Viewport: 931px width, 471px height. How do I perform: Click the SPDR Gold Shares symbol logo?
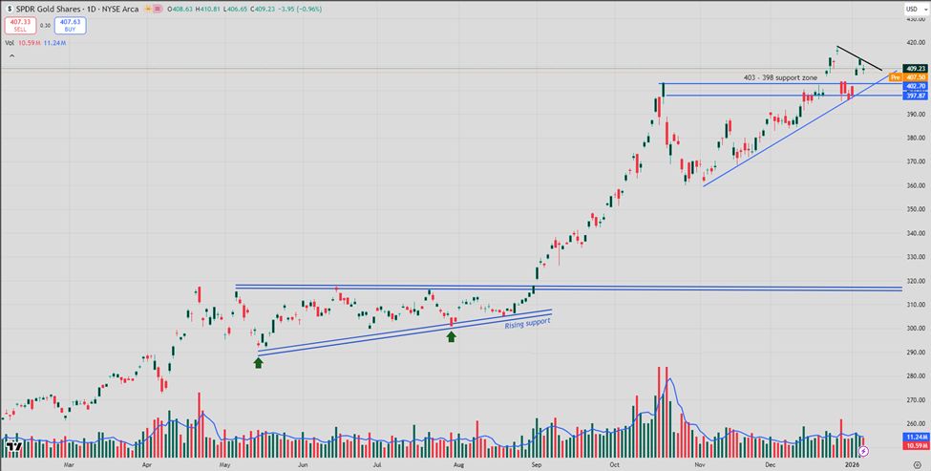(8, 8)
